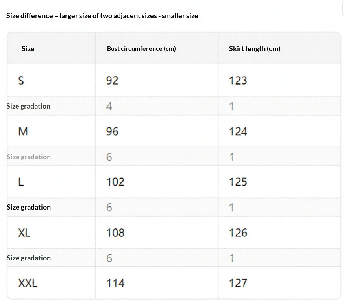
Task: Select the L size cell
Action: (x=21, y=182)
